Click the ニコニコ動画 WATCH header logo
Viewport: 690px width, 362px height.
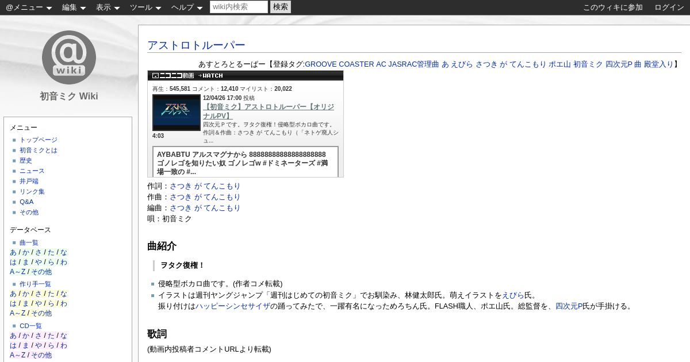click(x=187, y=75)
